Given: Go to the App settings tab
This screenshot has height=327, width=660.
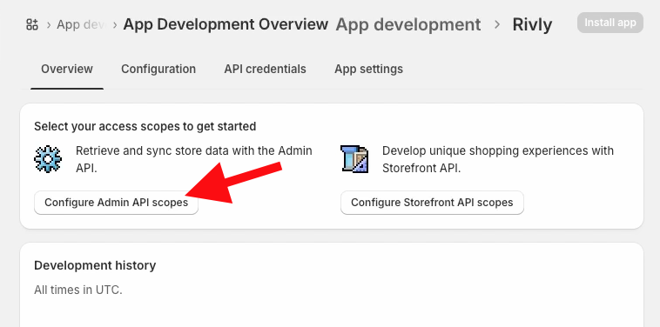Looking at the screenshot, I should pos(368,69).
